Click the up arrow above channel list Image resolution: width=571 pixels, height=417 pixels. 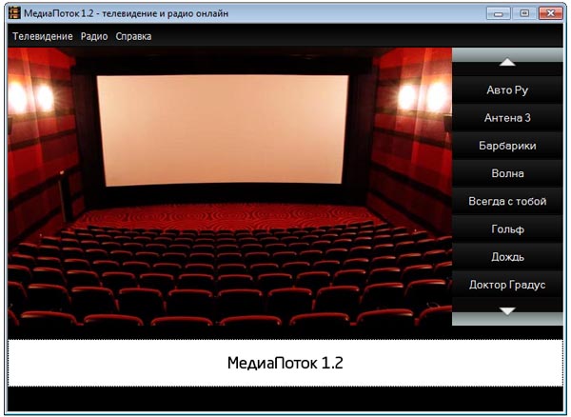pyautogui.click(x=507, y=62)
